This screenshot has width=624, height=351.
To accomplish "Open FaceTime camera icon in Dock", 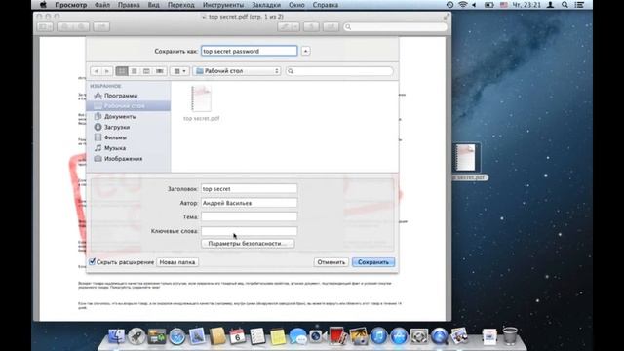I will coord(317,336).
